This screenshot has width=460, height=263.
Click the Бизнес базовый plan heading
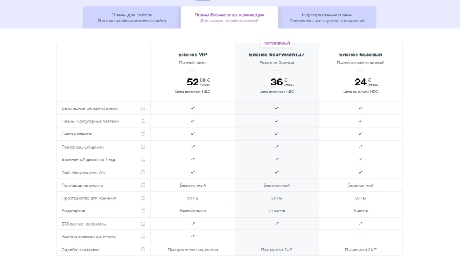pyautogui.click(x=361, y=55)
